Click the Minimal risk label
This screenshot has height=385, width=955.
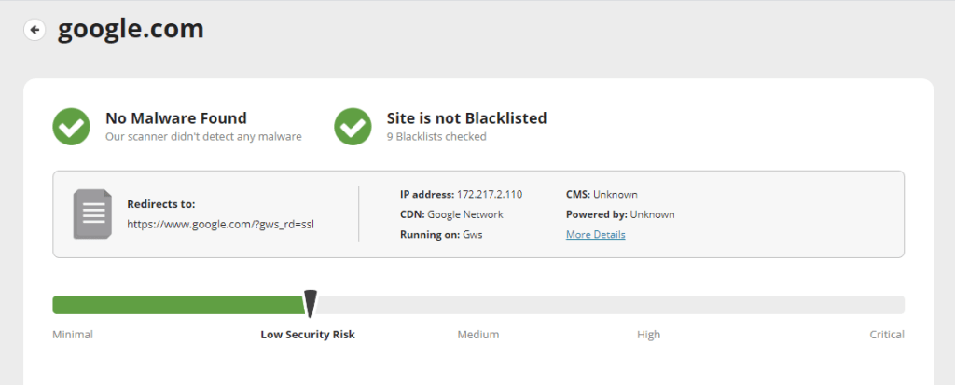pyautogui.click(x=73, y=335)
